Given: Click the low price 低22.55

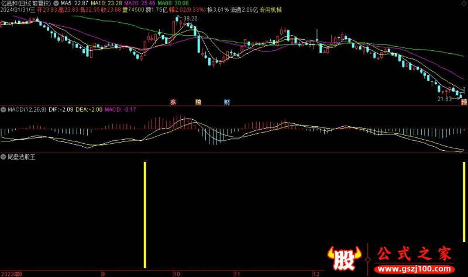Looking at the screenshot, I should [x=90, y=10].
